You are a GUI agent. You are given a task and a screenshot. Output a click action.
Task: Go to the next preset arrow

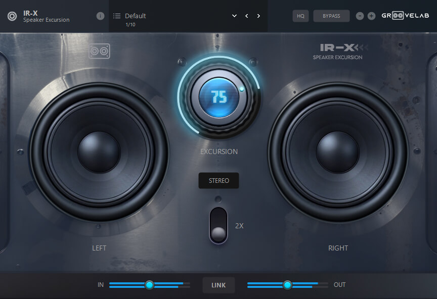258,16
